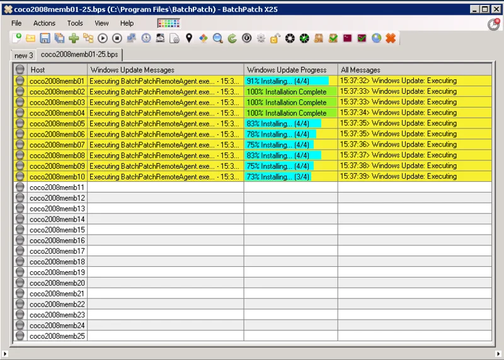Click the colorful Windows flag icon
This screenshot has width=504, height=360.
click(x=203, y=38)
